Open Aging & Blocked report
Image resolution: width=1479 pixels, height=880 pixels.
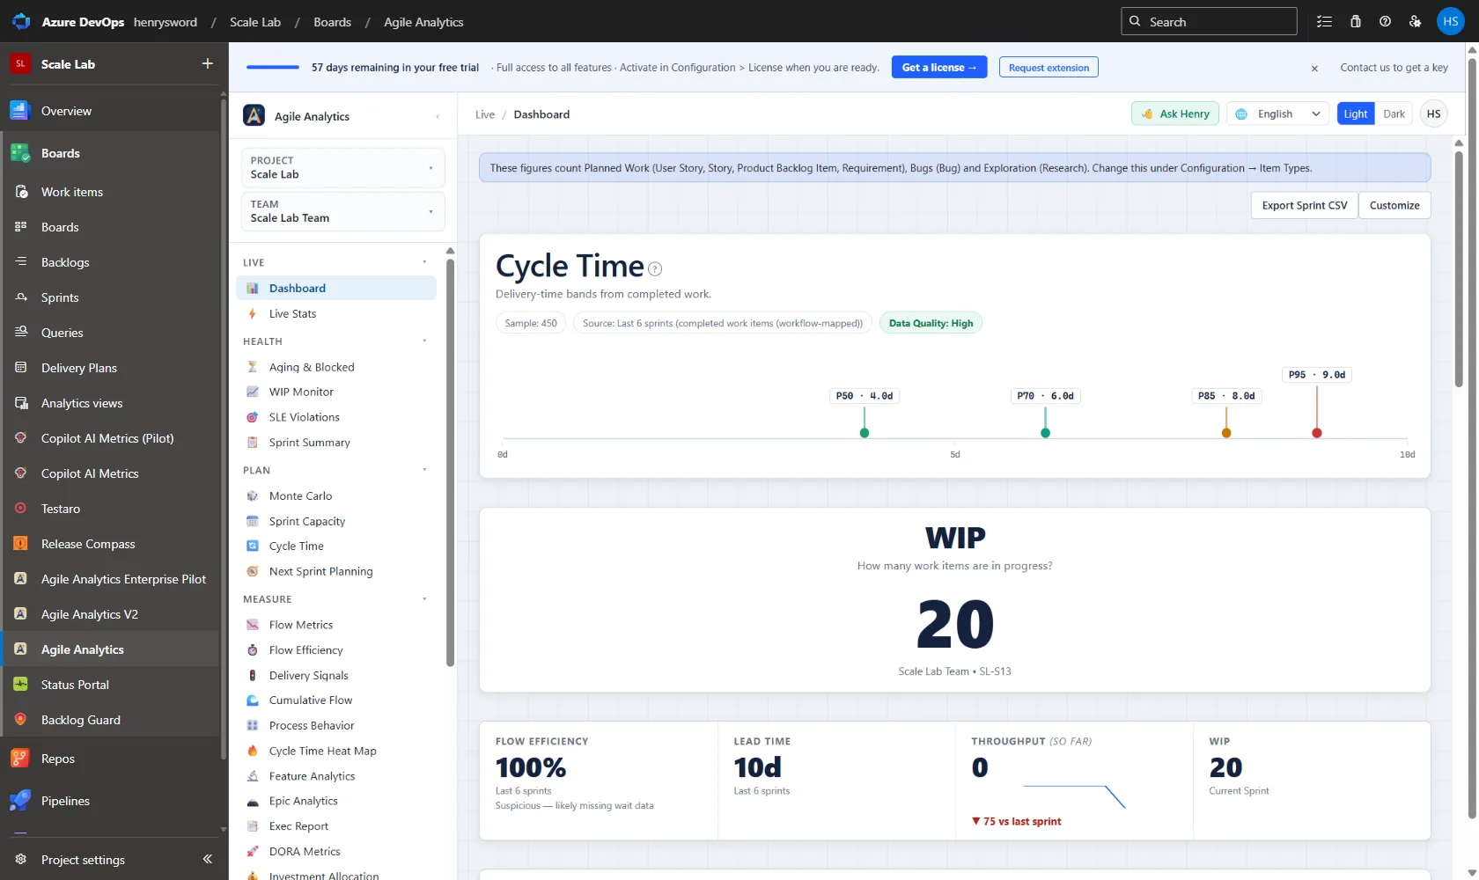pyautogui.click(x=336, y=367)
